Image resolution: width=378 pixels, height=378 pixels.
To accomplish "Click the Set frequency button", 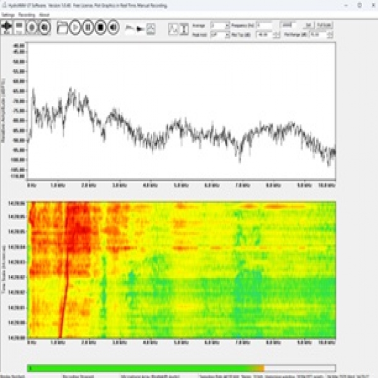I will click(308, 26).
